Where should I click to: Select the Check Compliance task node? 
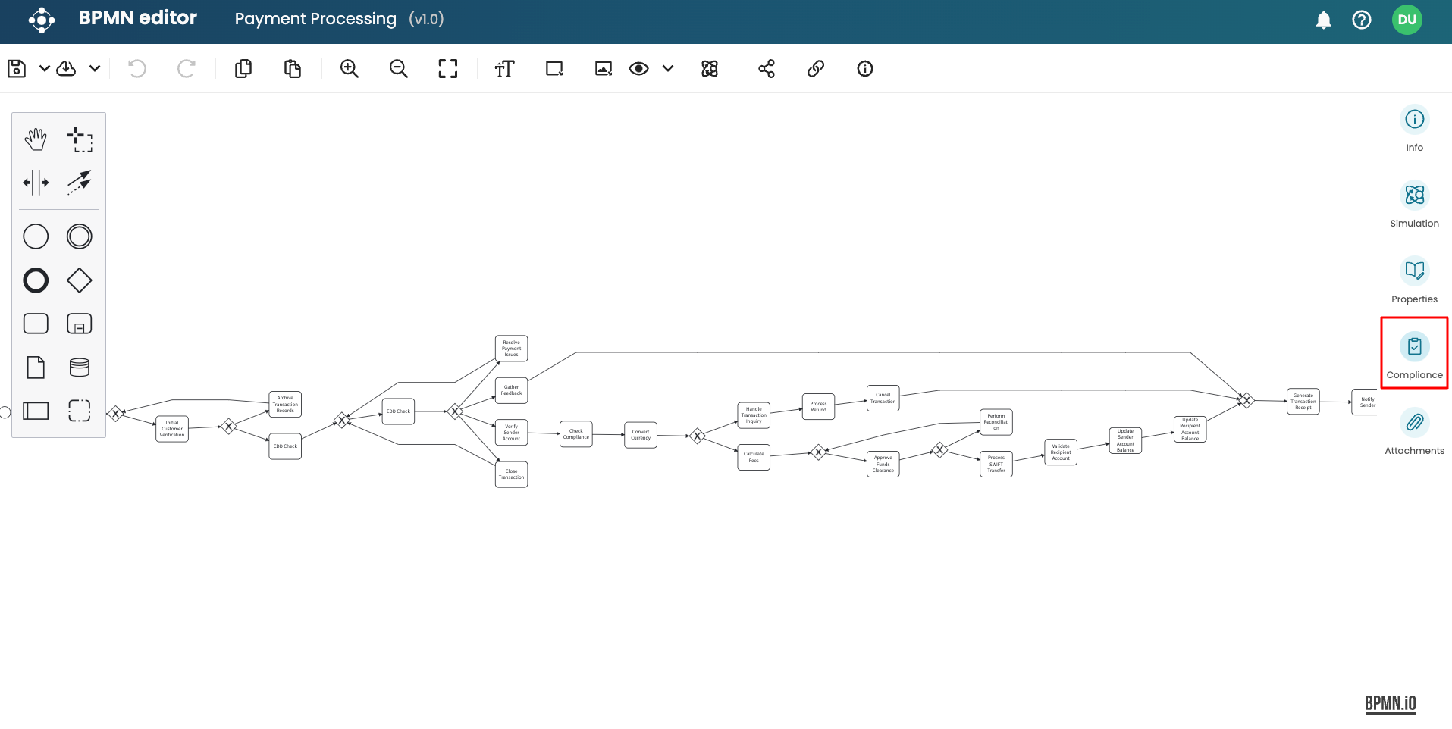coord(575,434)
